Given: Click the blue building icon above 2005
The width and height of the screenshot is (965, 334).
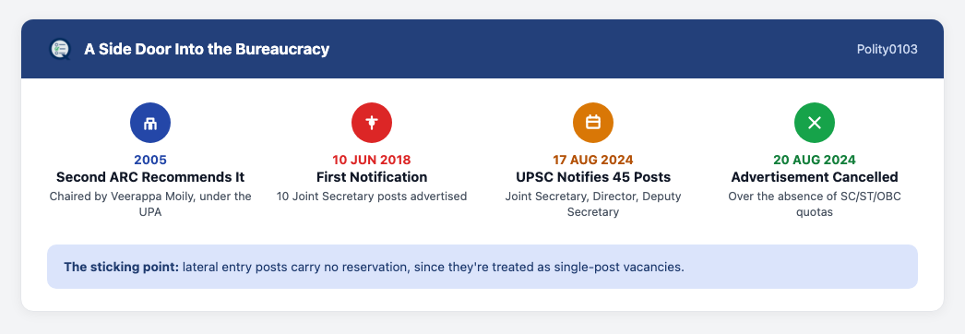Looking at the screenshot, I should (150, 123).
